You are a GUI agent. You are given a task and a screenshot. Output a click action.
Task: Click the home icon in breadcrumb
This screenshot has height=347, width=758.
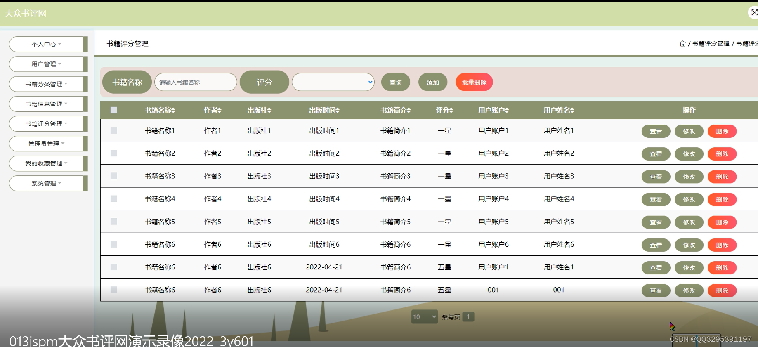click(x=682, y=44)
